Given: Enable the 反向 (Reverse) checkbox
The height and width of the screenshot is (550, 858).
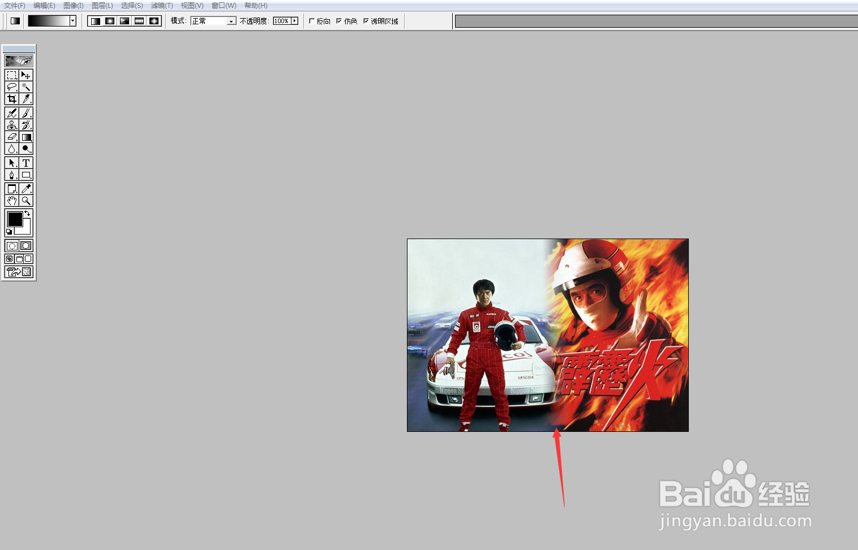Looking at the screenshot, I should coord(312,21).
